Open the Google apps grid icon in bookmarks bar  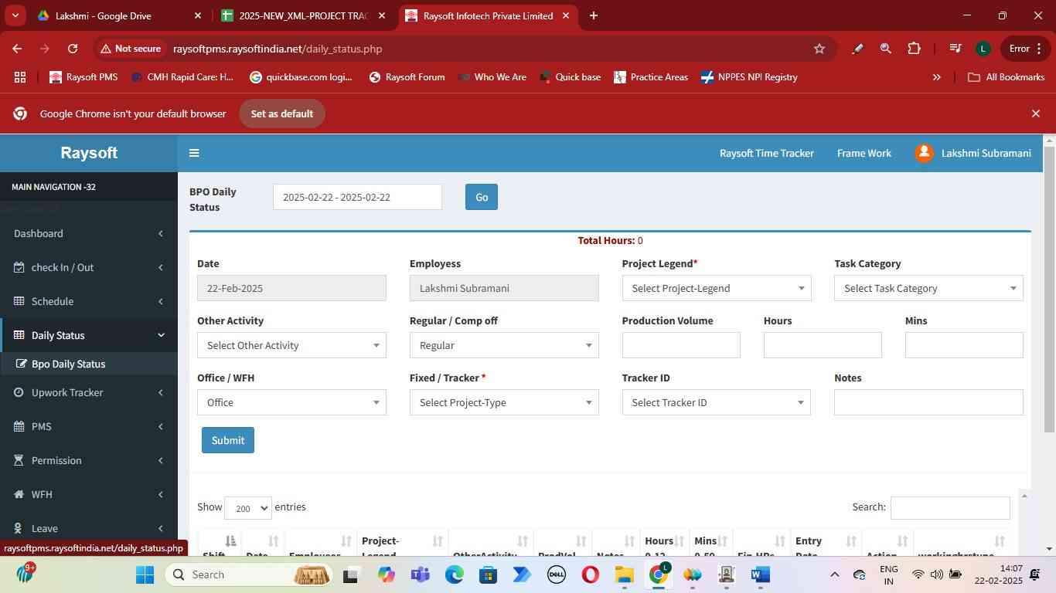coord(20,77)
